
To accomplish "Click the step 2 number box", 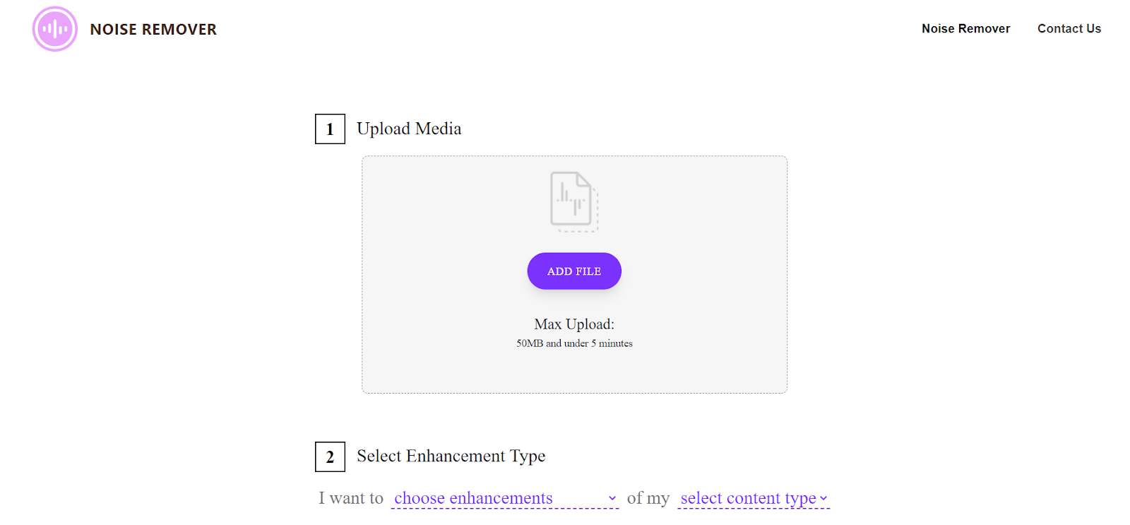I will click(x=330, y=457).
